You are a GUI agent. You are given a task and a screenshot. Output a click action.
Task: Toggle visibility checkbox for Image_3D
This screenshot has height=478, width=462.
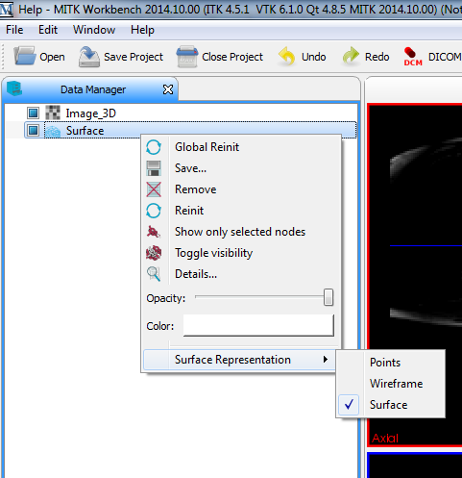click(x=33, y=113)
